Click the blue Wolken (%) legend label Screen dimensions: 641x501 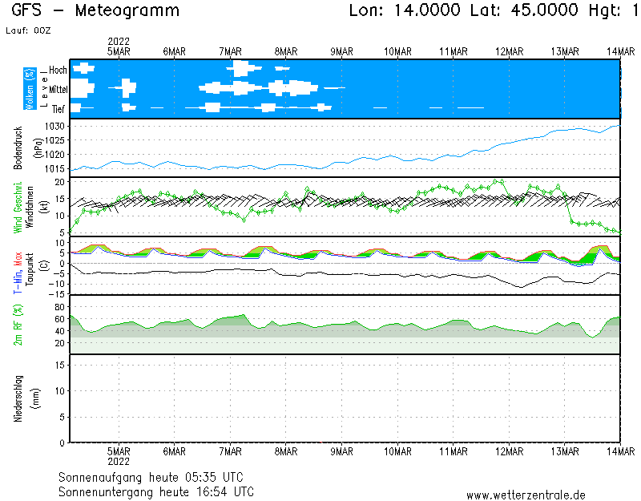tap(30, 89)
